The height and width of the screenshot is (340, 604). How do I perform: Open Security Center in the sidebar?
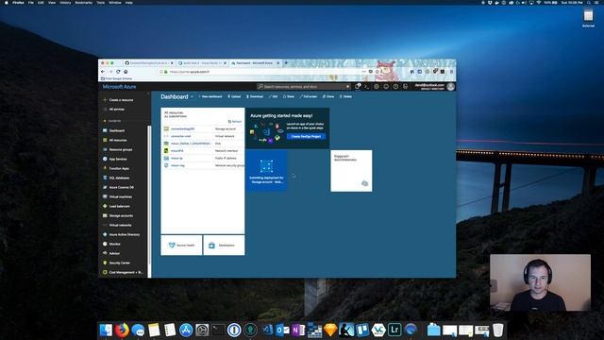coord(117,263)
